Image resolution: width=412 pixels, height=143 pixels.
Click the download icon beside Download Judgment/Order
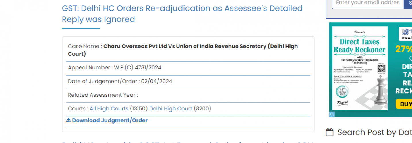coord(68,120)
